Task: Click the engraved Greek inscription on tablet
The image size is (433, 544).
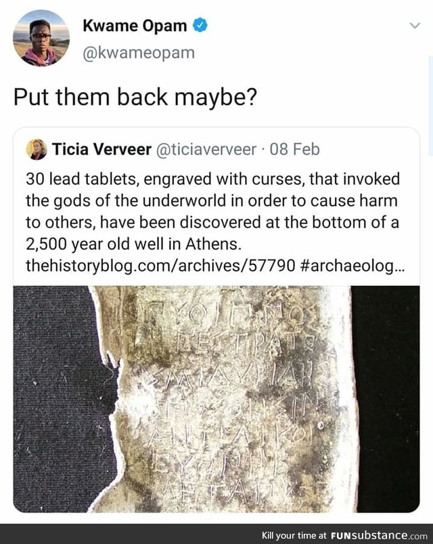Action: point(235,399)
